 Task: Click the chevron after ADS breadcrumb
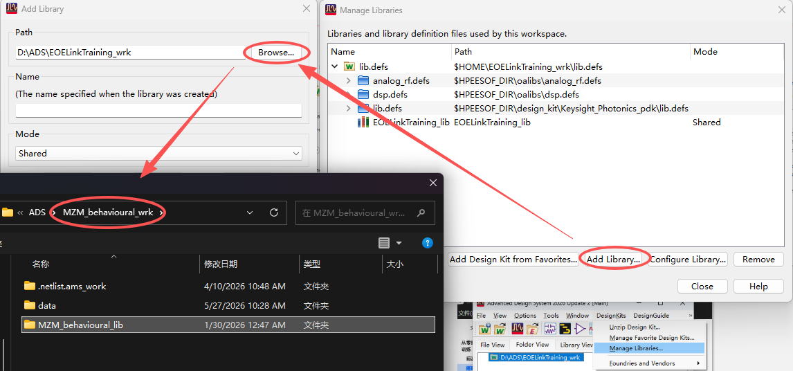(53, 212)
